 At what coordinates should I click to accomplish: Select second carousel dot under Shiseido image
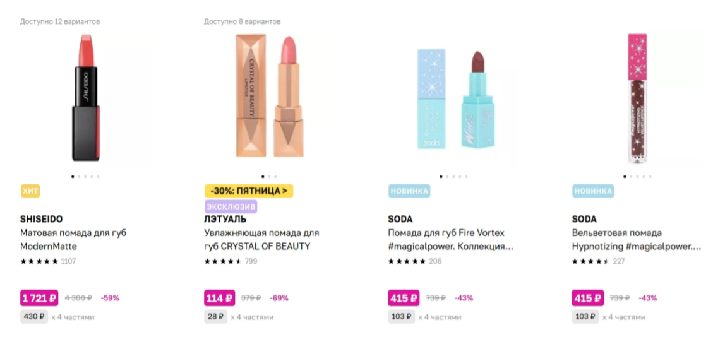79,176
